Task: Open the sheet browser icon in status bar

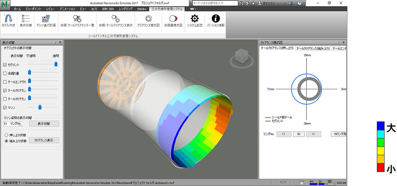Action: point(301,183)
